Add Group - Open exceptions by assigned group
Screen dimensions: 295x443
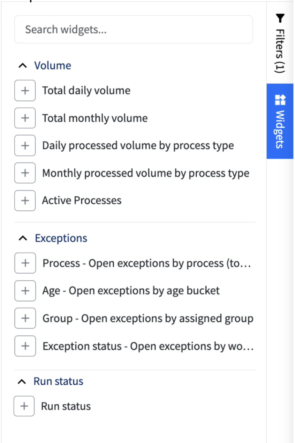coord(25,318)
